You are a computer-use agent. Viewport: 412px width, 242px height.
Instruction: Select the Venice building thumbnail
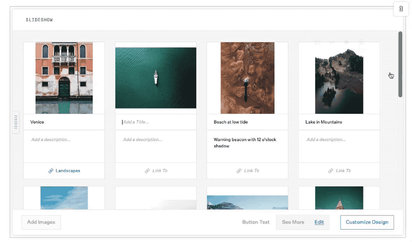pyautogui.click(x=64, y=78)
